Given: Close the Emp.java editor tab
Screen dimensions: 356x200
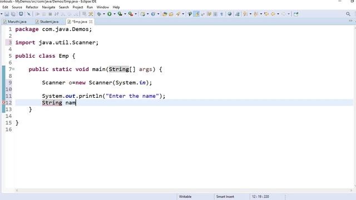Looking at the screenshot, I should 91,22.
